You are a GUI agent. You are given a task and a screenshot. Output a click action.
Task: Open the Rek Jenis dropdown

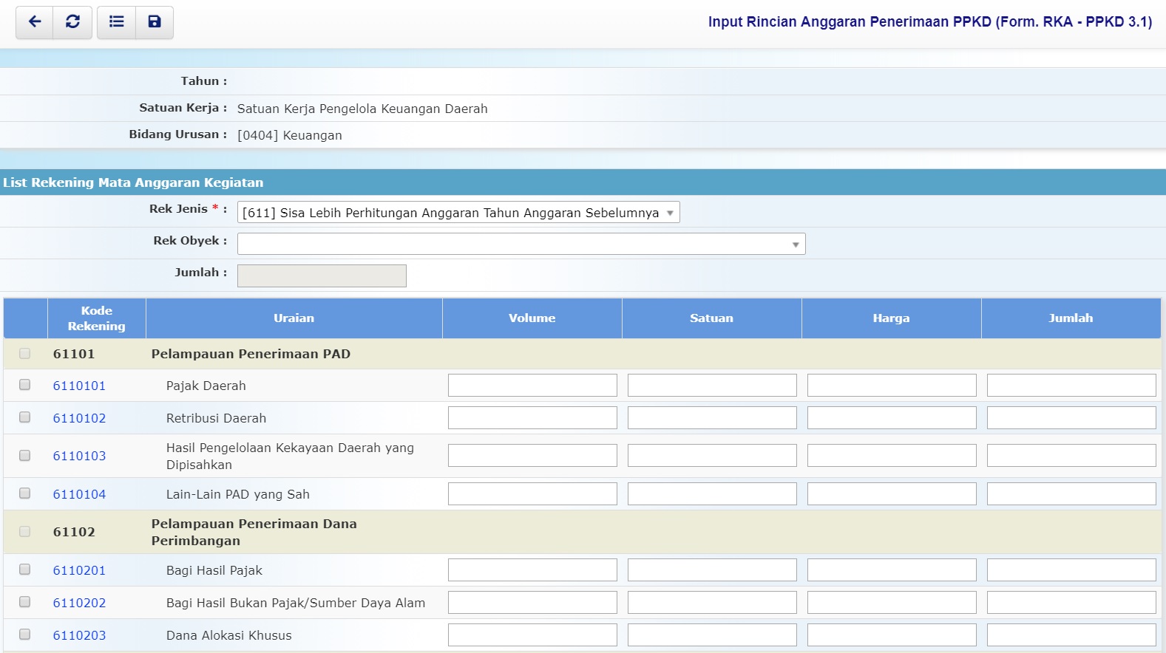click(x=458, y=213)
